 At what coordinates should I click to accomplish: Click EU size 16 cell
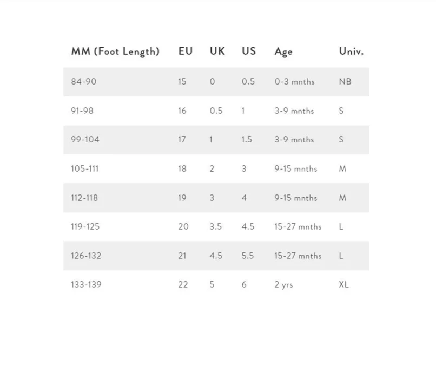182,110
